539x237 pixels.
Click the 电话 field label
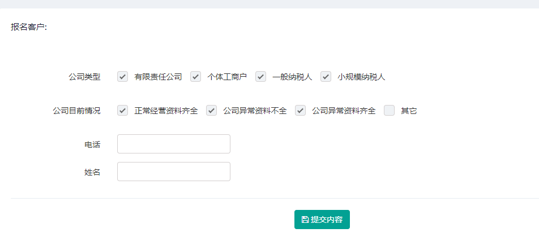coord(92,144)
